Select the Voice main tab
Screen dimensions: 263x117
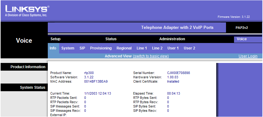pos(242,39)
